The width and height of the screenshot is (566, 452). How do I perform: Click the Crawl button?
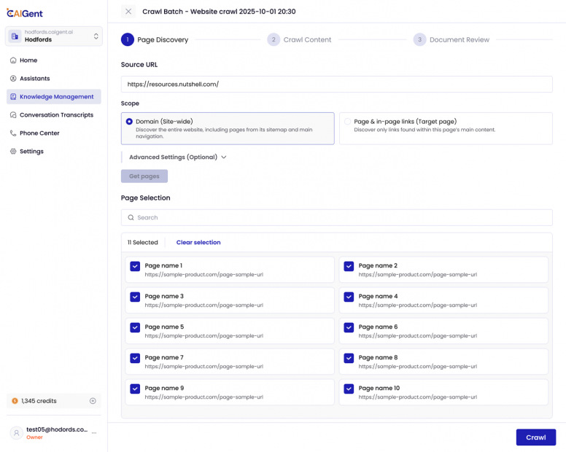(535, 437)
